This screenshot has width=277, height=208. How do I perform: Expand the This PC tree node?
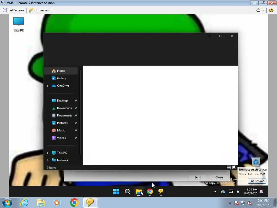coord(48,153)
